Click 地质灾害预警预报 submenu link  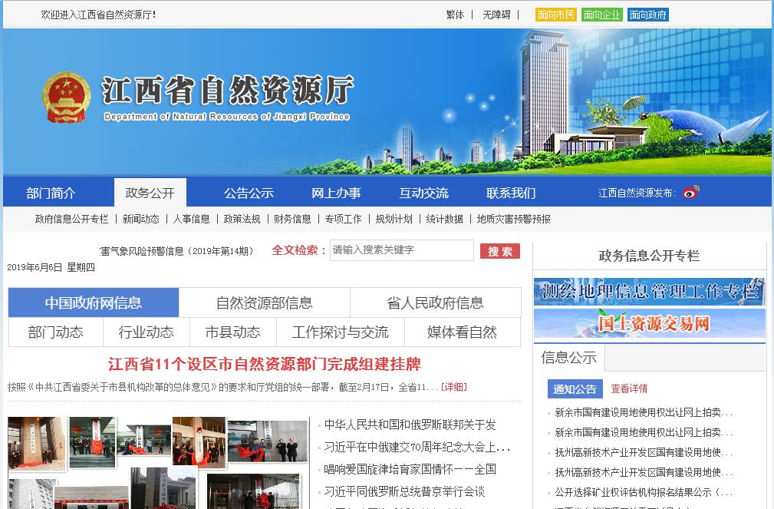tap(513, 219)
